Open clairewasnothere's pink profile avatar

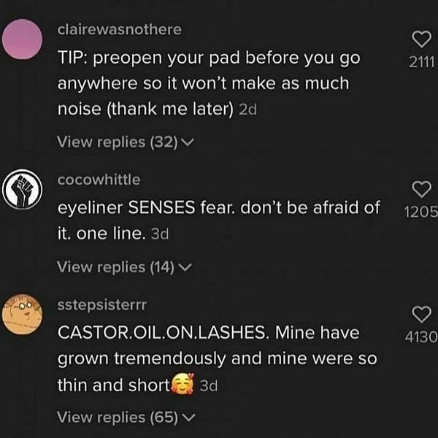(23, 39)
